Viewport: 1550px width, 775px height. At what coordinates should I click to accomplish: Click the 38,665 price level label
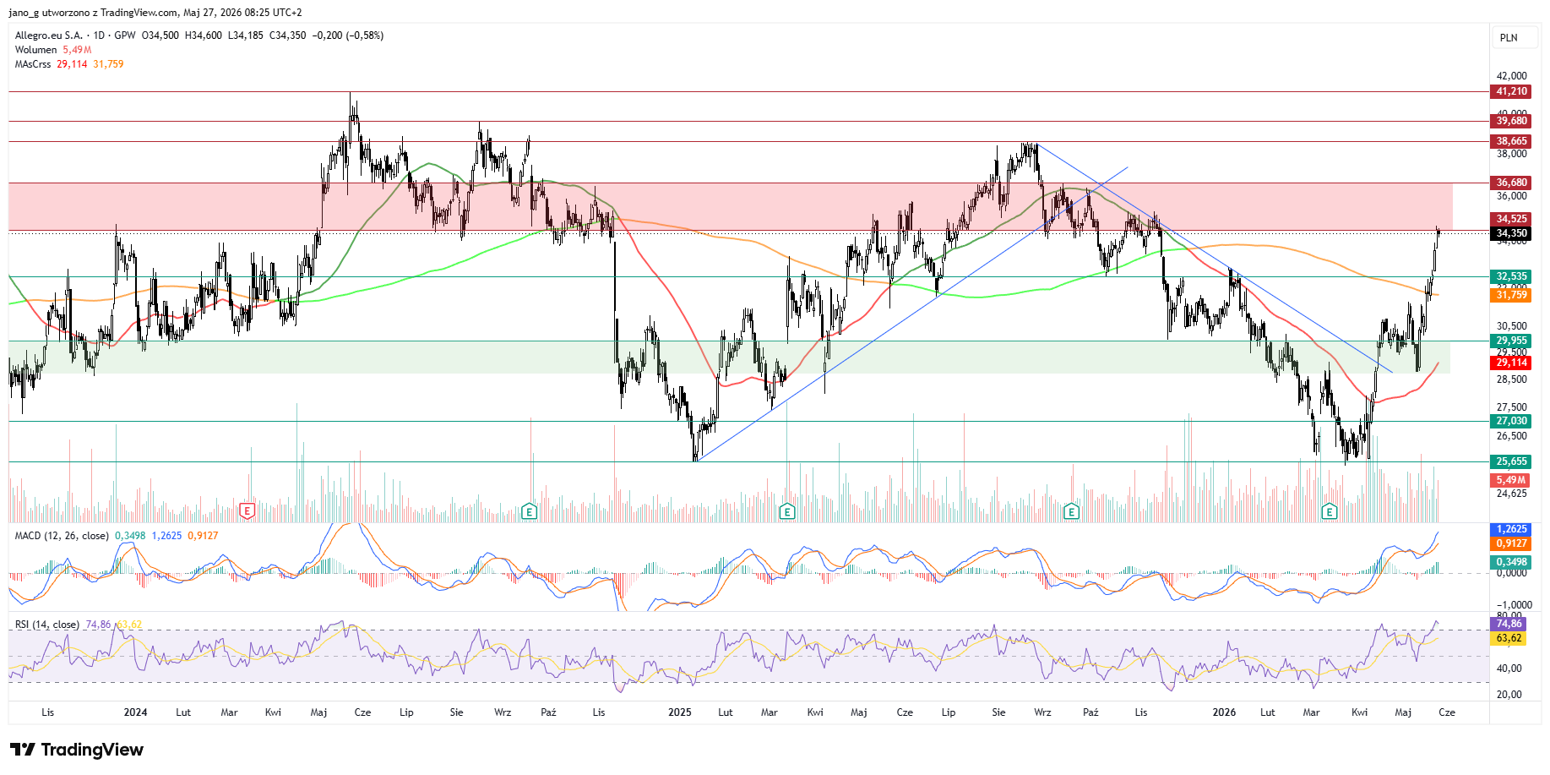(x=1511, y=141)
